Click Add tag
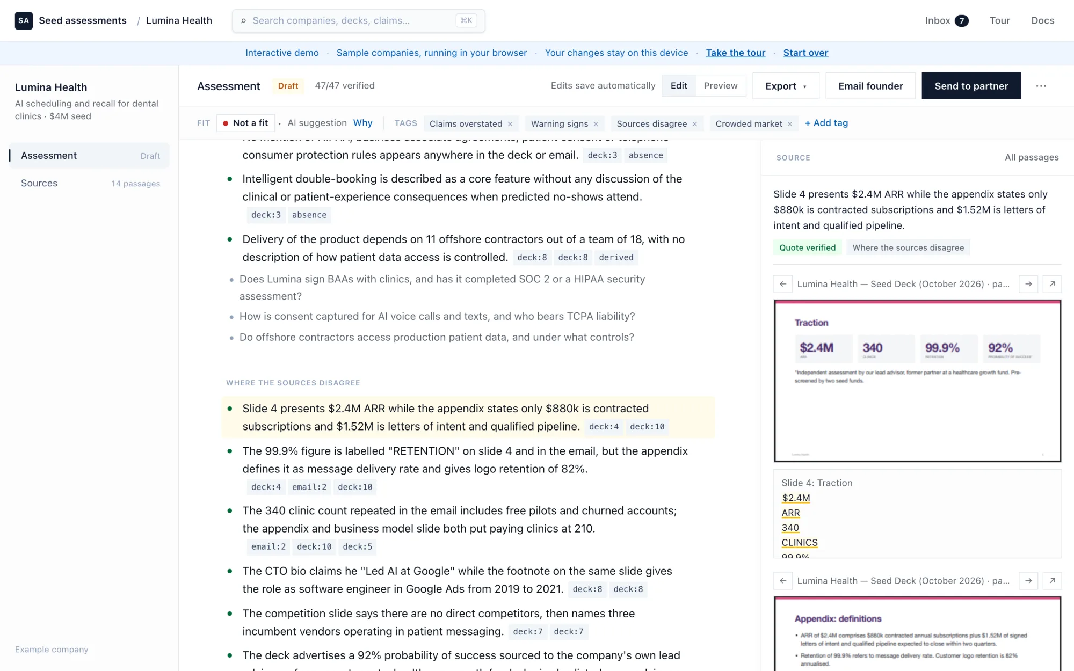 tap(826, 123)
